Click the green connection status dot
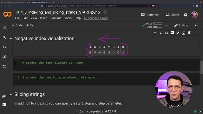This screenshot has width=203, height=114. [x=195, y=111]
